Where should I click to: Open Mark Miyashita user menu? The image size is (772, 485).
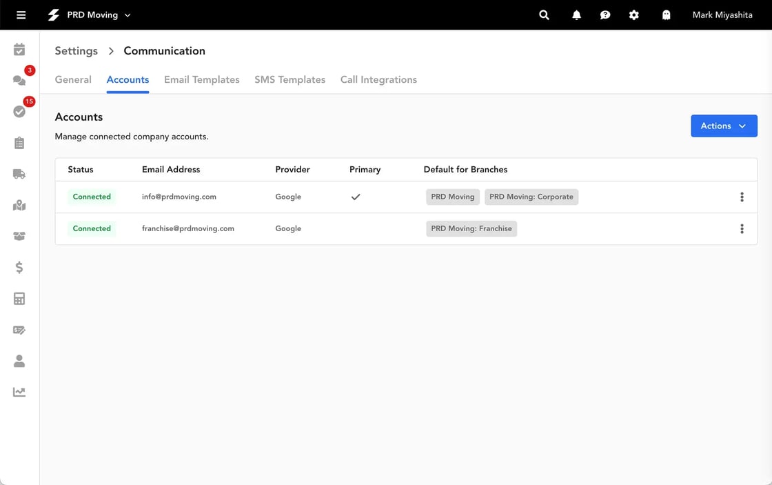(722, 14)
